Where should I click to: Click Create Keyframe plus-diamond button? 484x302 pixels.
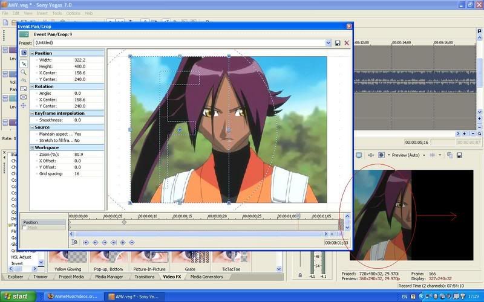tap(123, 243)
